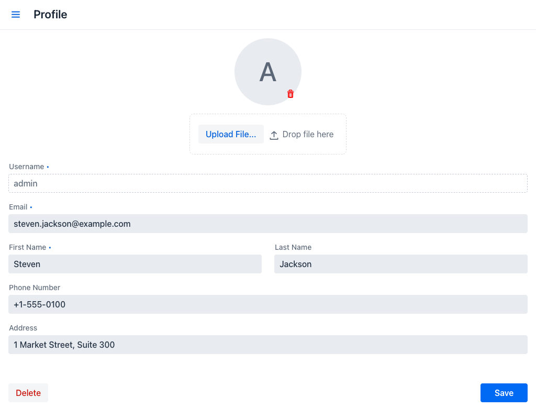The height and width of the screenshot is (419, 536).
Task: Select the First Name field
Action: coord(135,264)
